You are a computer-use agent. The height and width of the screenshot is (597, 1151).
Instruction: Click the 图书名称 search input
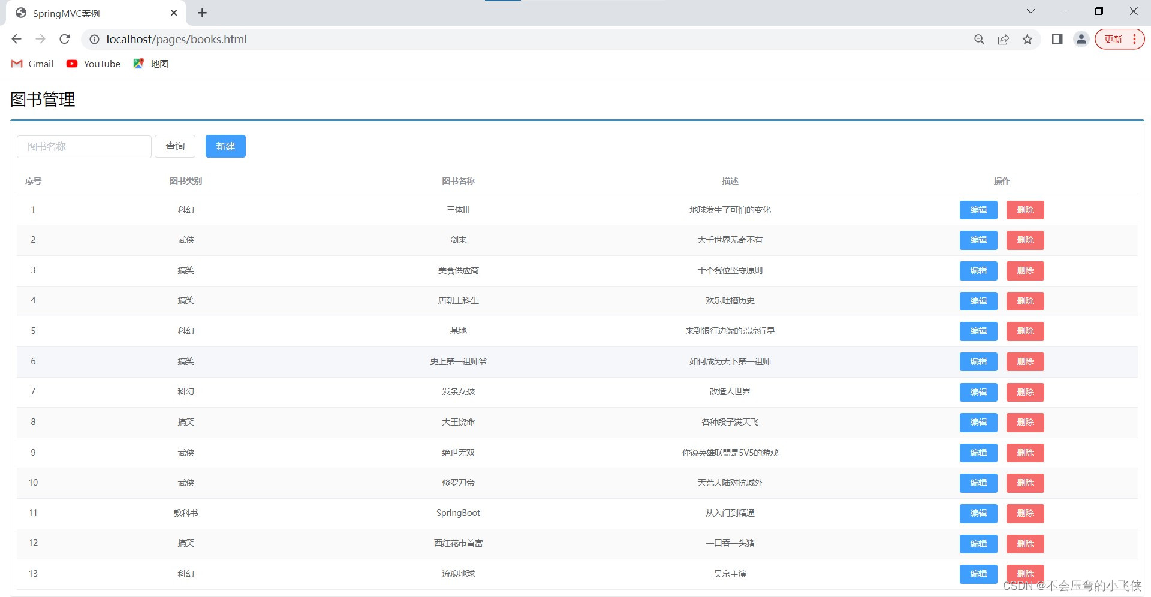pos(84,146)
